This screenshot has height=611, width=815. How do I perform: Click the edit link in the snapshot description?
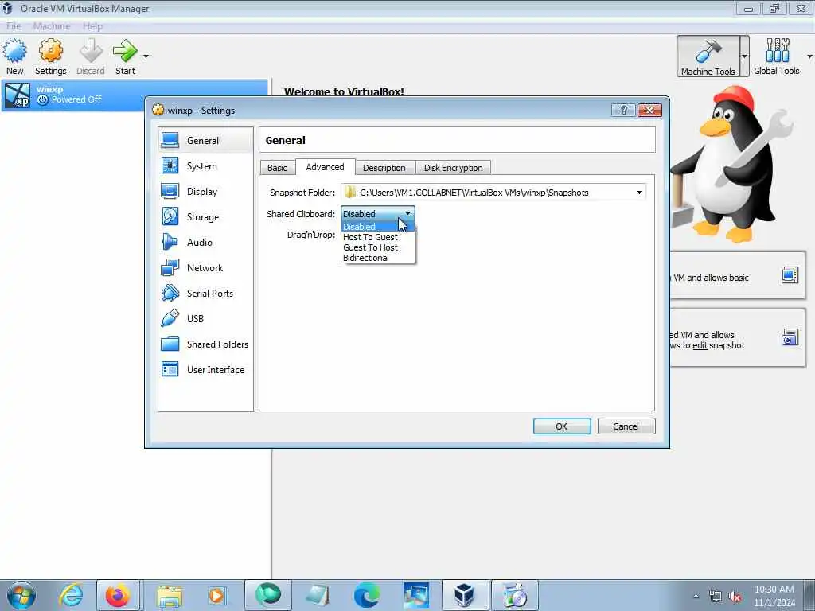pos(700,345)
